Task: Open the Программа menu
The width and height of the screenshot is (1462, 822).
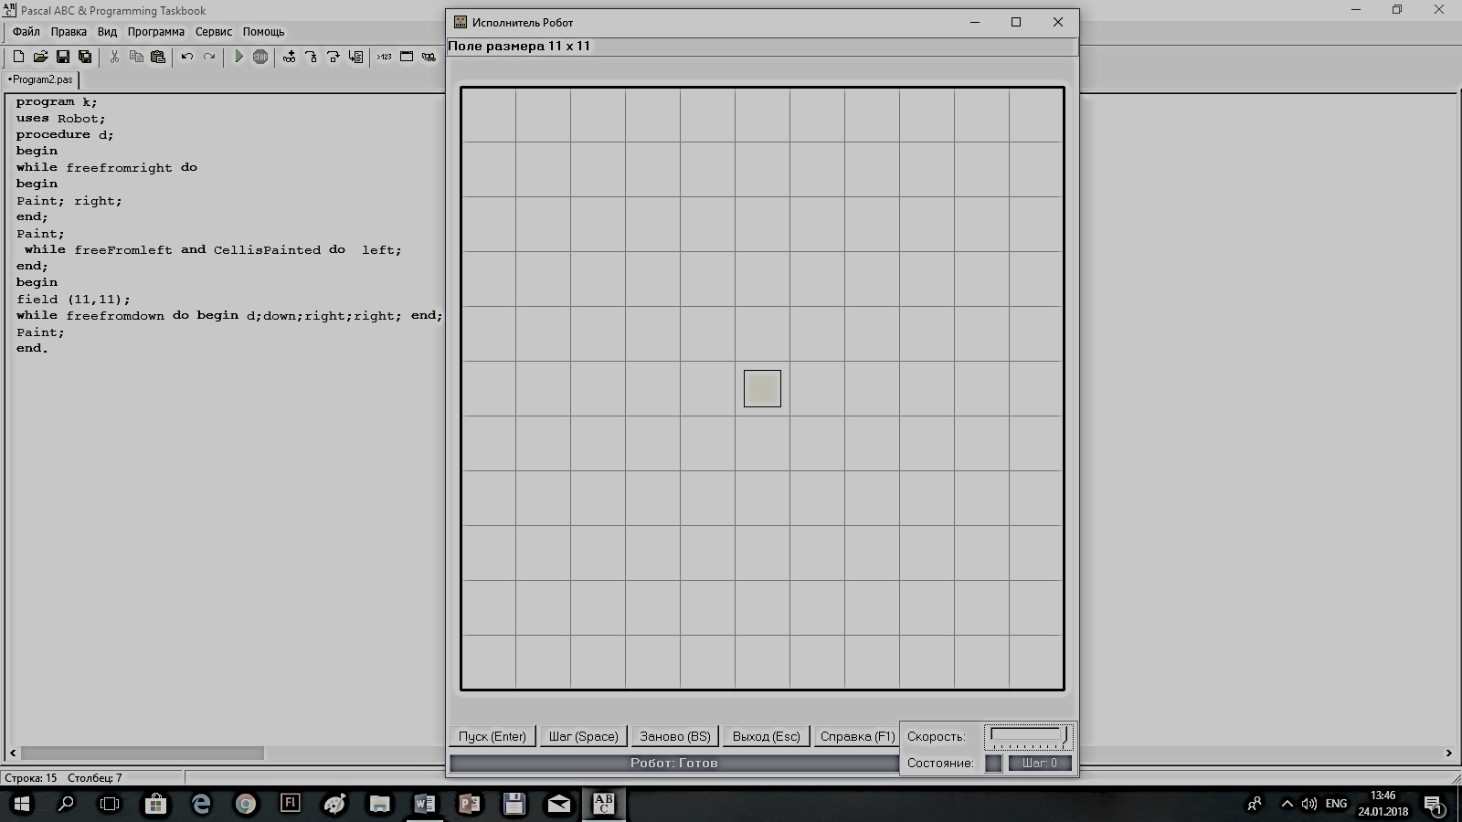Action: (156, 31)
